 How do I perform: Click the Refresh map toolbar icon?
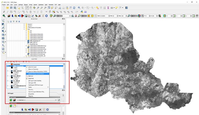pos(74,8)
